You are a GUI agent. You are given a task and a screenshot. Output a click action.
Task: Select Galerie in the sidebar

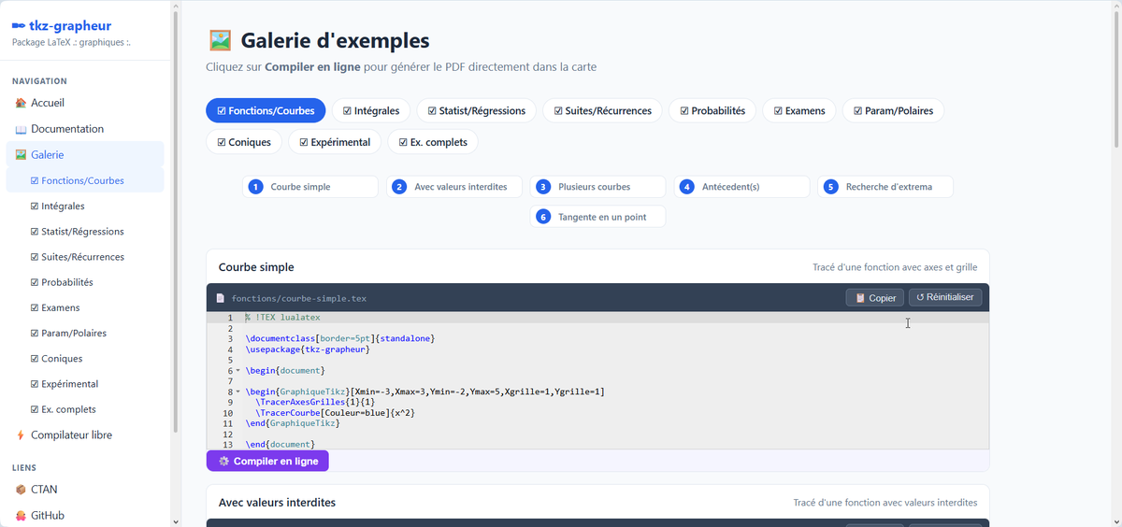pyautogui.click(x=85, y=154)
